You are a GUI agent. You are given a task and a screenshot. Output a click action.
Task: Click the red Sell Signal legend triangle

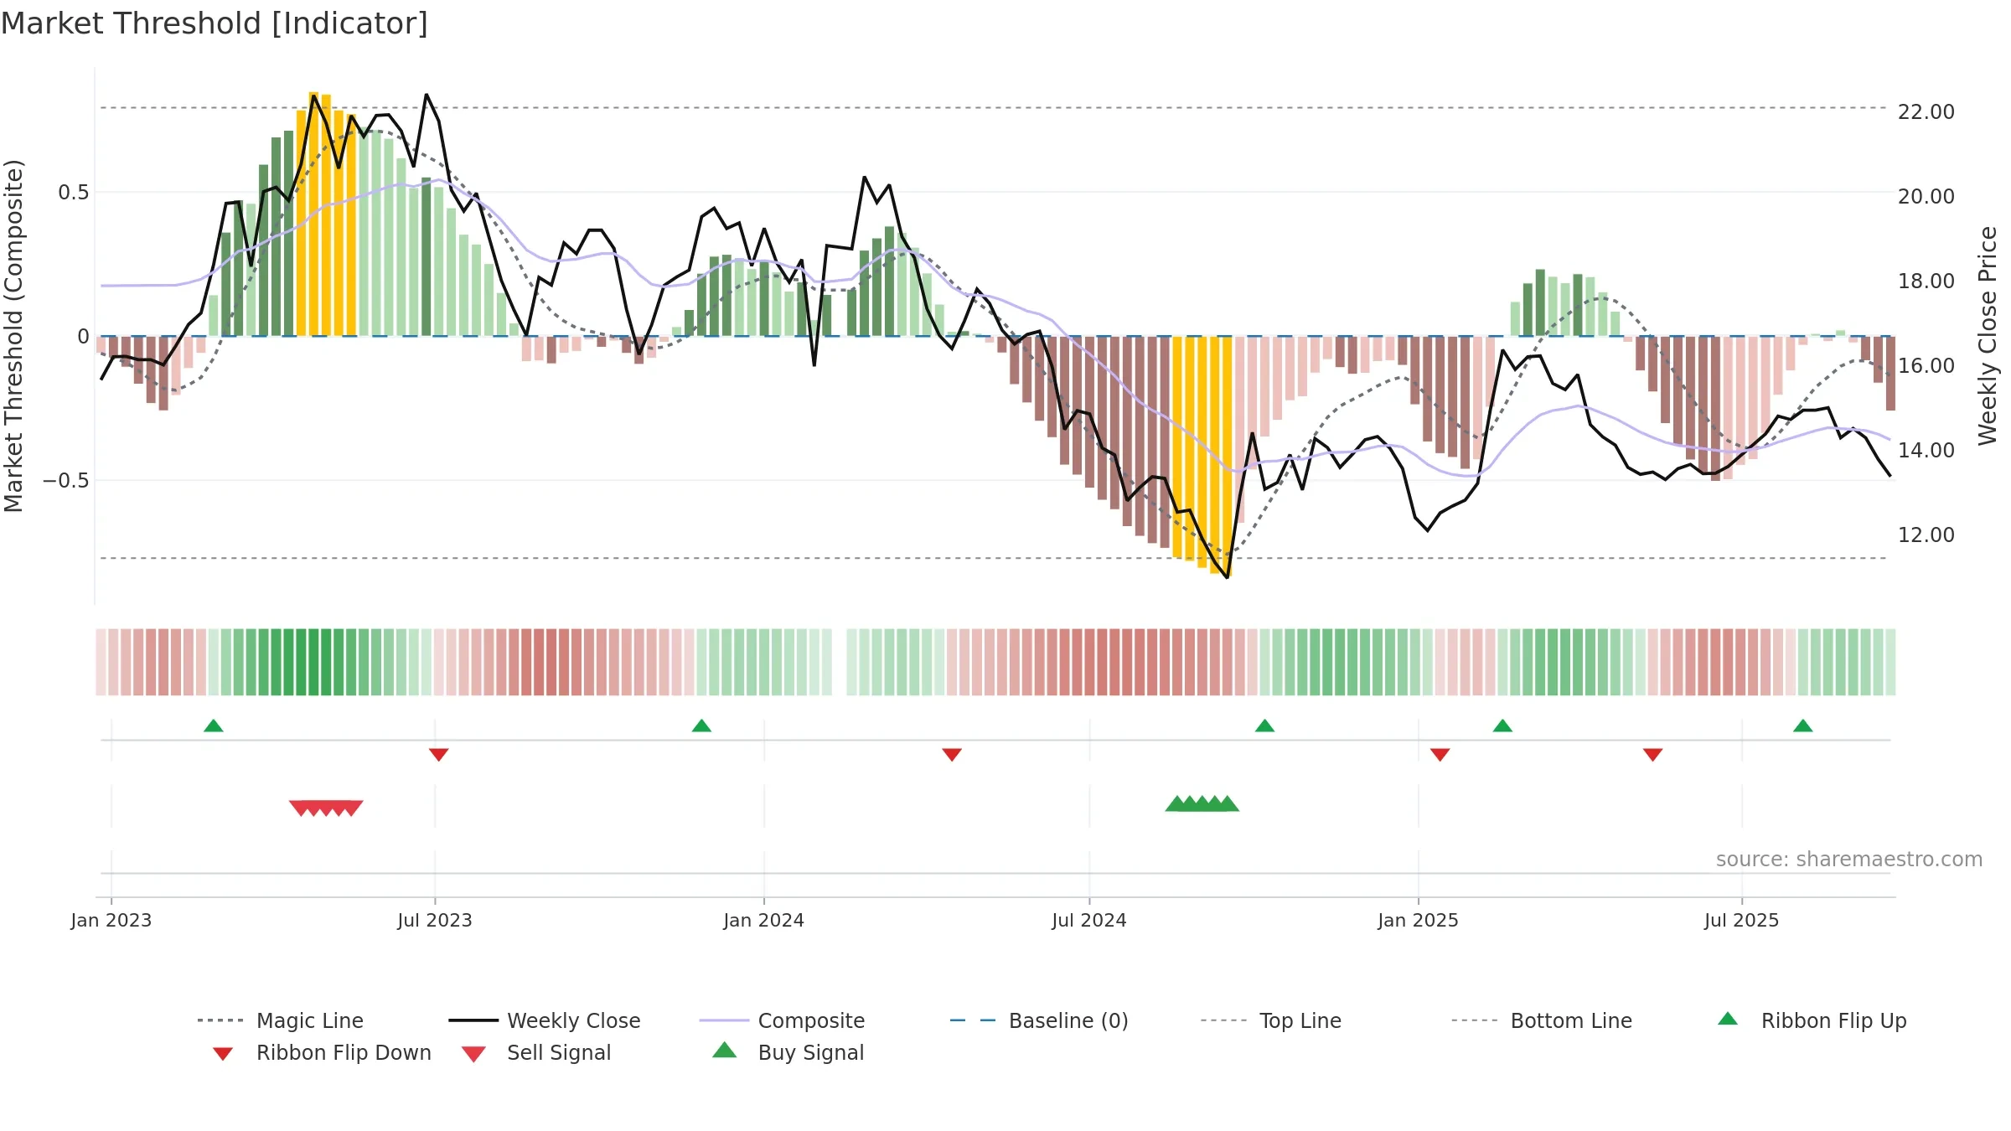coord(473,1054)
